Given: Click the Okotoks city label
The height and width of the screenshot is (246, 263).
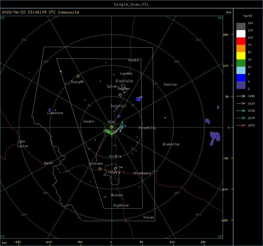Looking at the screenshot, I should point(117,195).
